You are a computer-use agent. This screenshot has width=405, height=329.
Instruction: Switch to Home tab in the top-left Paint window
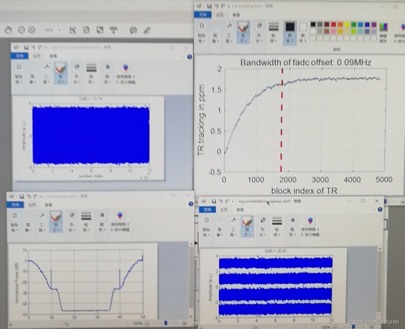tap(37, 56)
